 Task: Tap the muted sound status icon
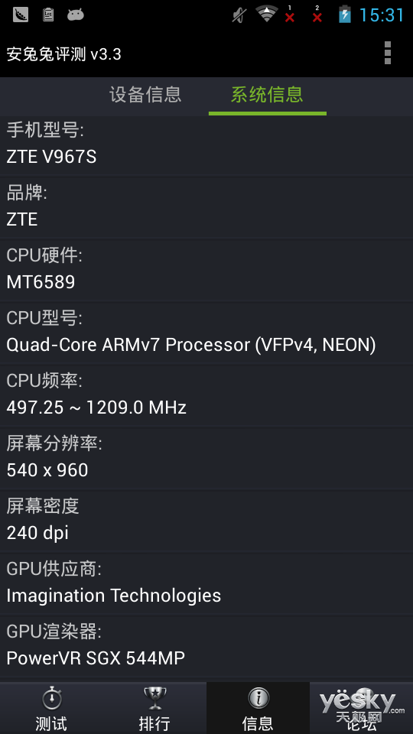coord(239,15)
